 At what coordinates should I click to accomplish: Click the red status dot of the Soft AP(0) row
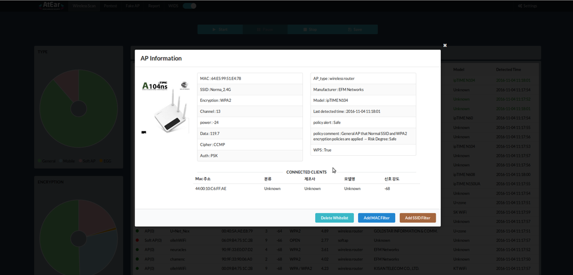[137, 241]
